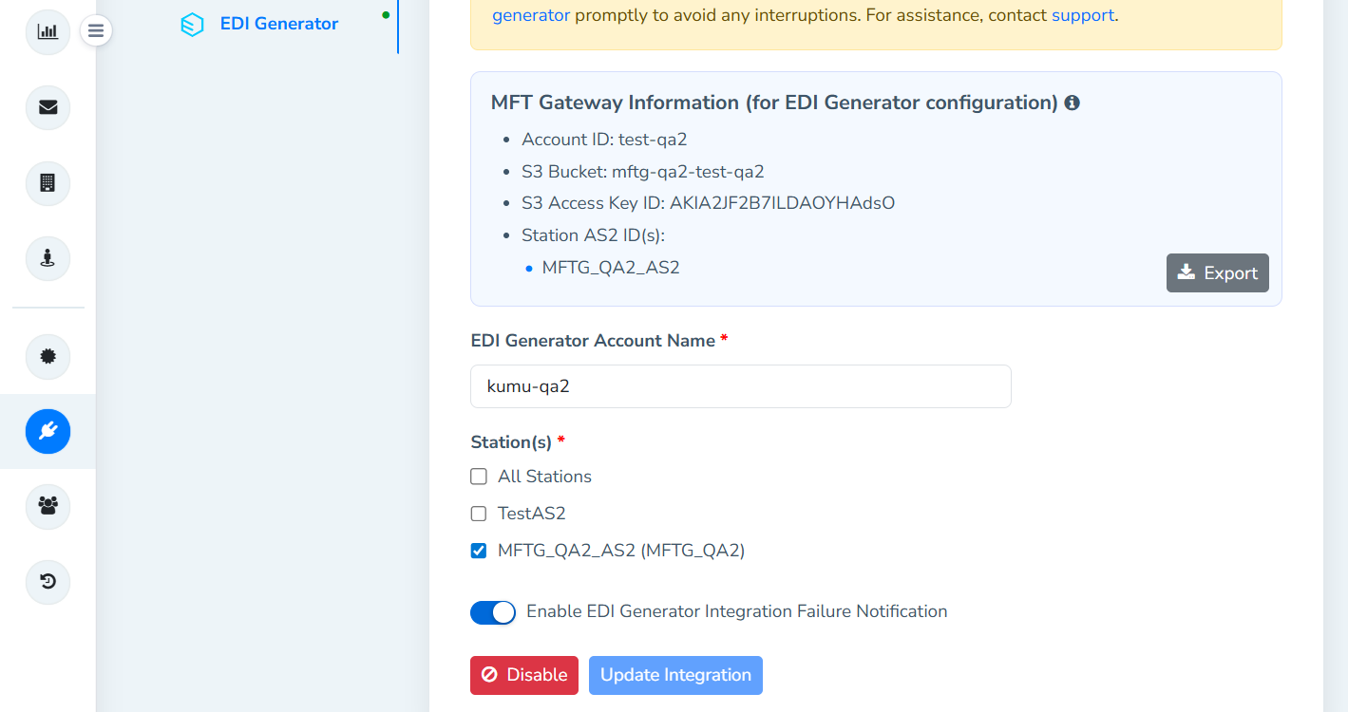
Task: Click the EDI Generator Account Name field
Action: 740,386
